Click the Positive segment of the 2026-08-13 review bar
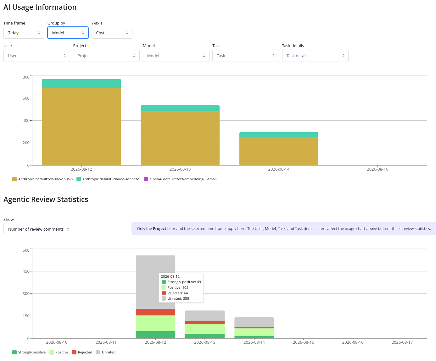The image size is (436, 361). tap(205, 329)
